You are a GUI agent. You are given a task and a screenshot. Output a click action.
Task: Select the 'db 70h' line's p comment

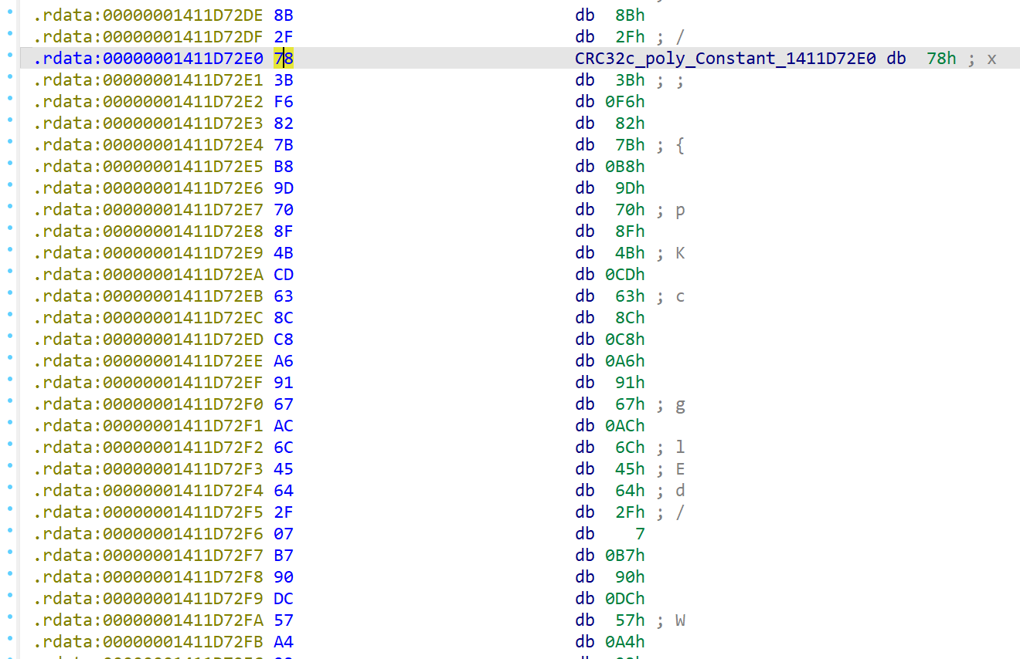[x=680, y=210]
